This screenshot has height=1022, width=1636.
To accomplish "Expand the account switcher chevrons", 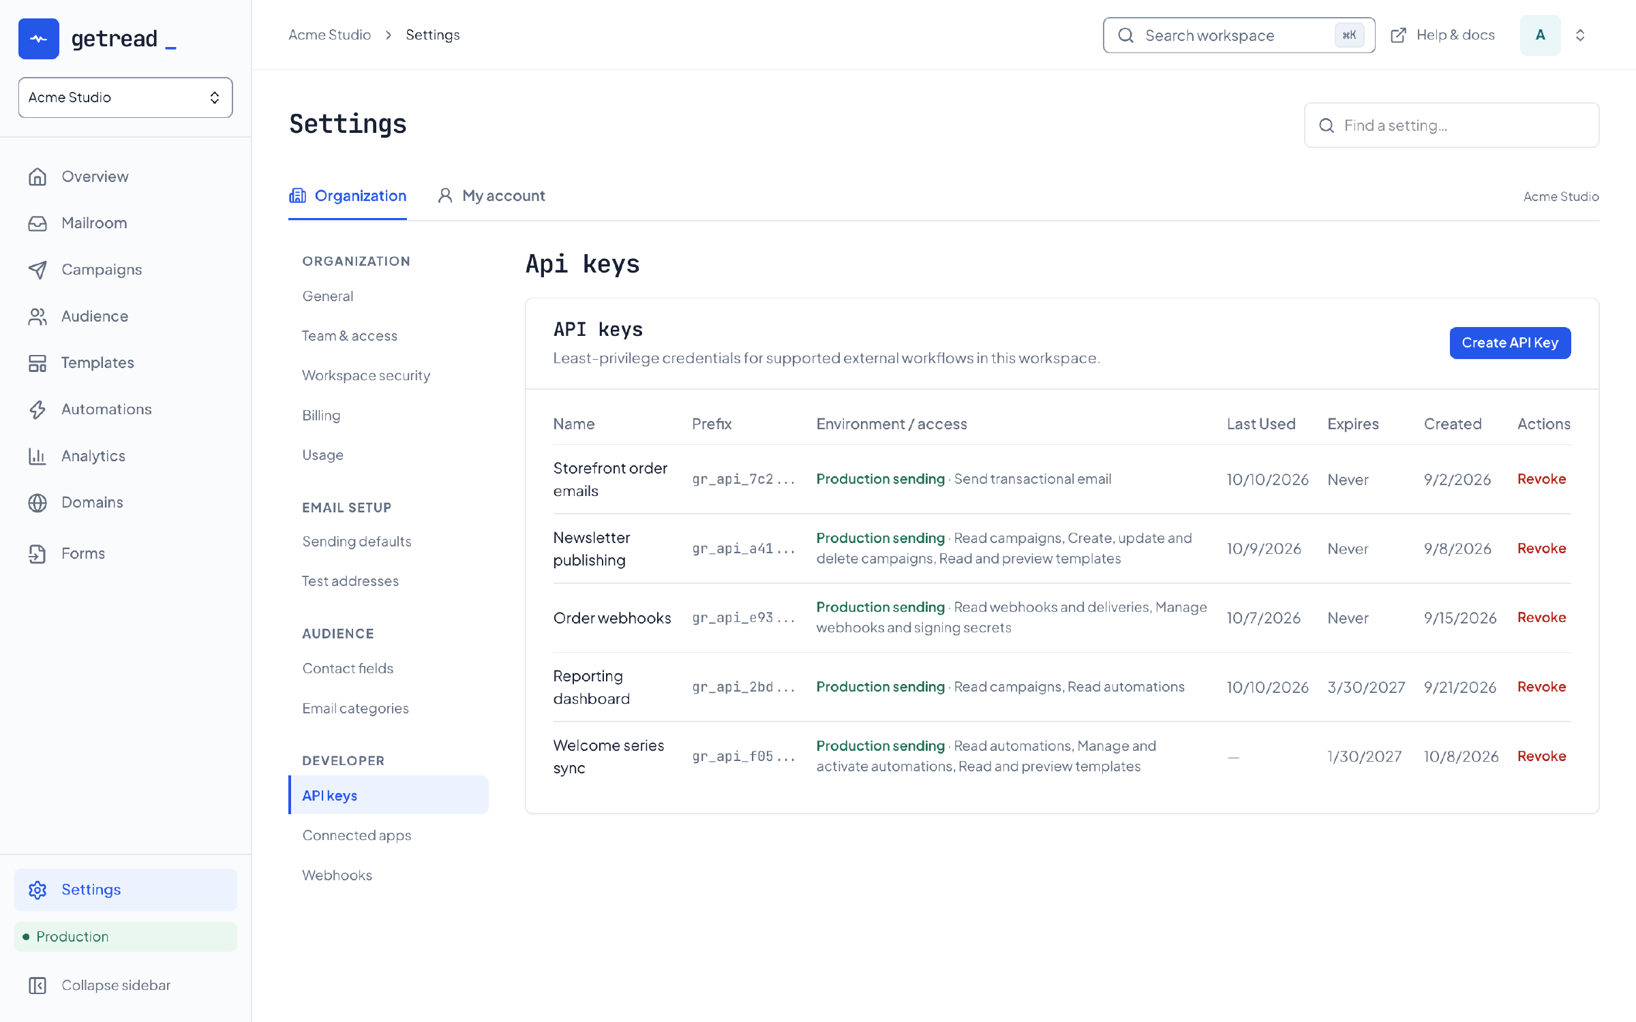I will click(x=1580, y=35).
